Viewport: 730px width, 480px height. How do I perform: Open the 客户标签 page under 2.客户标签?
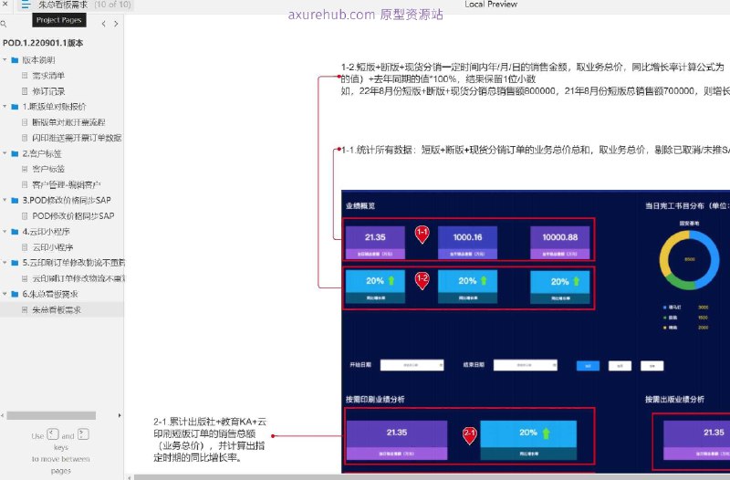coord(48,169)
